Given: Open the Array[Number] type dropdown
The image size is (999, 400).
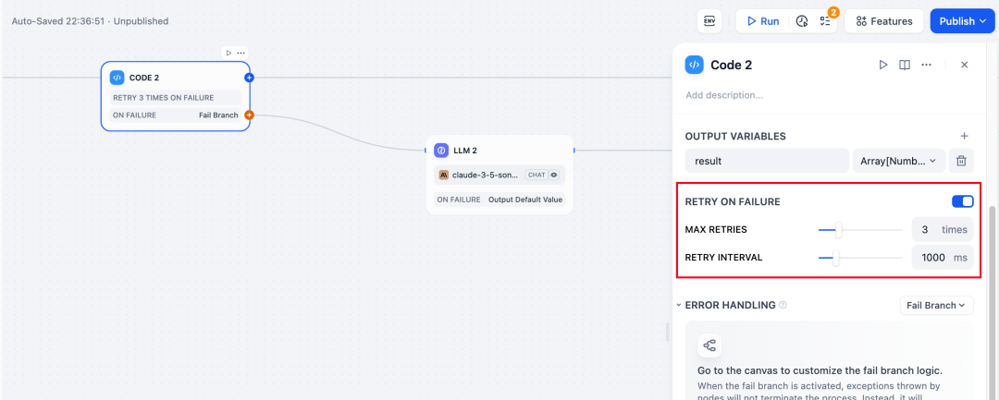Looking at the screenshot, I should pyautogui.click(x=899, y=161).
